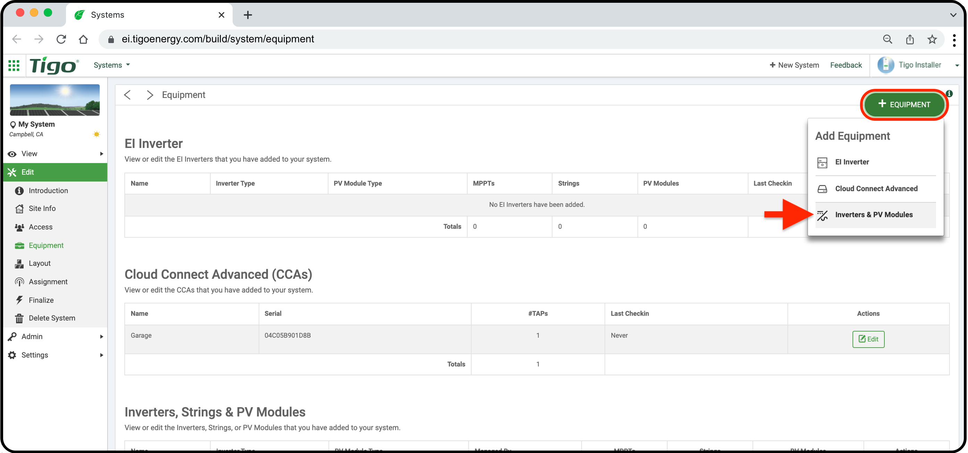Image resolution: width=968 pixels, height=453 pixels.
Task: Click the browser forward arrow
Action: 39,39
